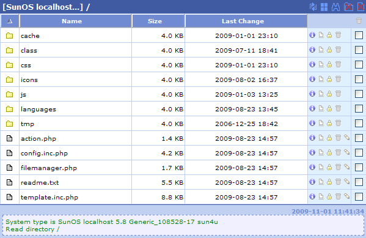Check the box for cache folder
Viewport: 366px width, 238px height.
(x=359, y=35)
